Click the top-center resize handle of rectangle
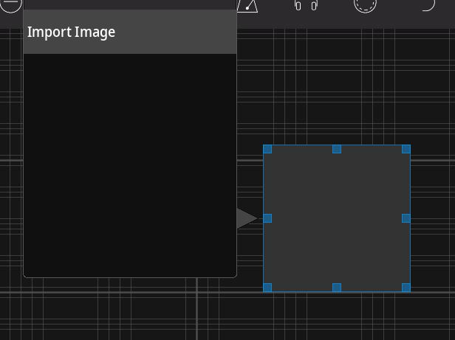Viewport: 455px width, 340px height. point(337,149)
